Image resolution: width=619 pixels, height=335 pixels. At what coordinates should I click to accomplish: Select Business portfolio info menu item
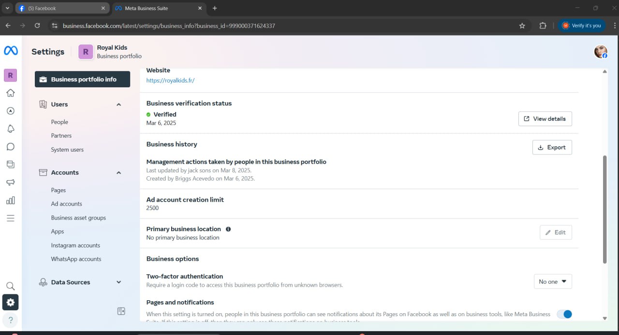click(x=82, y=79)
